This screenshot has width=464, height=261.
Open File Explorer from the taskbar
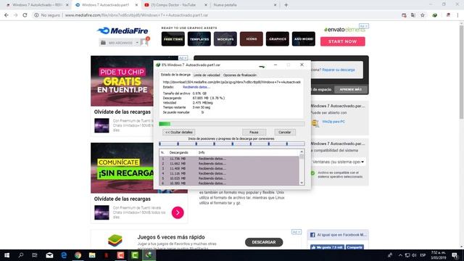92,255
